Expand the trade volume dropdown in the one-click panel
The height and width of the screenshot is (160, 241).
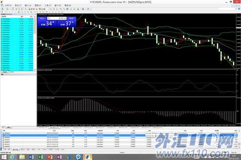point(65,18)
